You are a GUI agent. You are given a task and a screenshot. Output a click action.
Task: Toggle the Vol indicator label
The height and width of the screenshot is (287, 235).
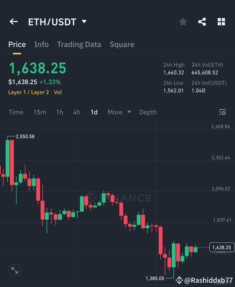click(x=58, y=92)
